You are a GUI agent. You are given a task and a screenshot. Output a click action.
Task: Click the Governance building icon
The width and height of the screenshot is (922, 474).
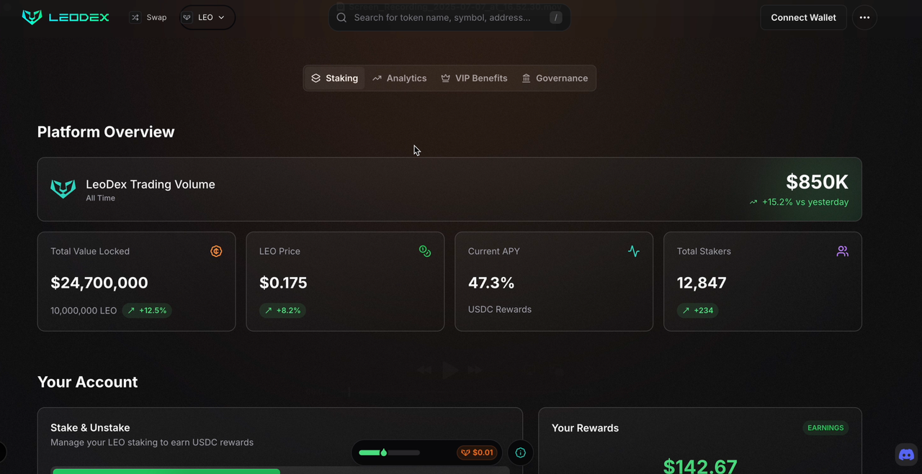click(x=526, y=78)
